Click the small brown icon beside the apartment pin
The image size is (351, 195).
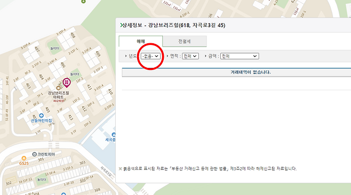[59, 88]
